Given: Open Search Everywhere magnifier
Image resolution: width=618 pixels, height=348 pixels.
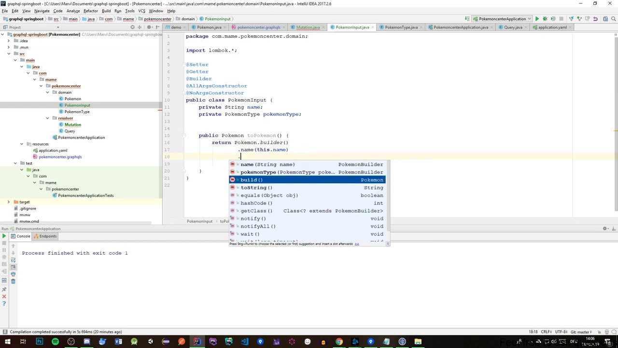Looking at the screenshot, I should (x=613, y=19).
